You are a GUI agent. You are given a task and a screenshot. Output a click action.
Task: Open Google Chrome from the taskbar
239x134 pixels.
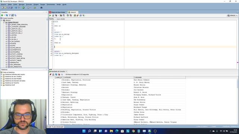pos(133,131)
